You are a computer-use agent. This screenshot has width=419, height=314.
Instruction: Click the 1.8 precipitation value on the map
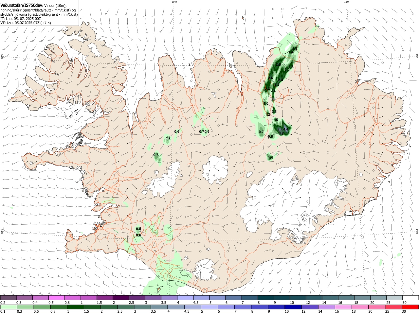pyautogui.click(x=291, y=67)
